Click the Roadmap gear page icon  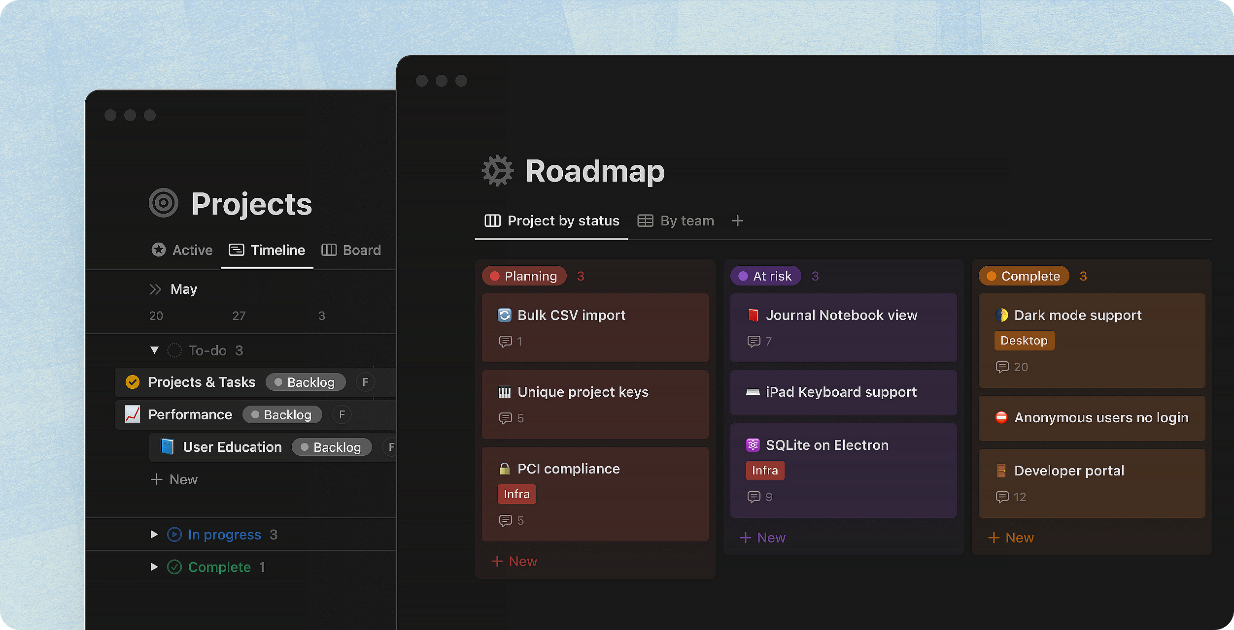pyautogui.click(x=497, y=171)
